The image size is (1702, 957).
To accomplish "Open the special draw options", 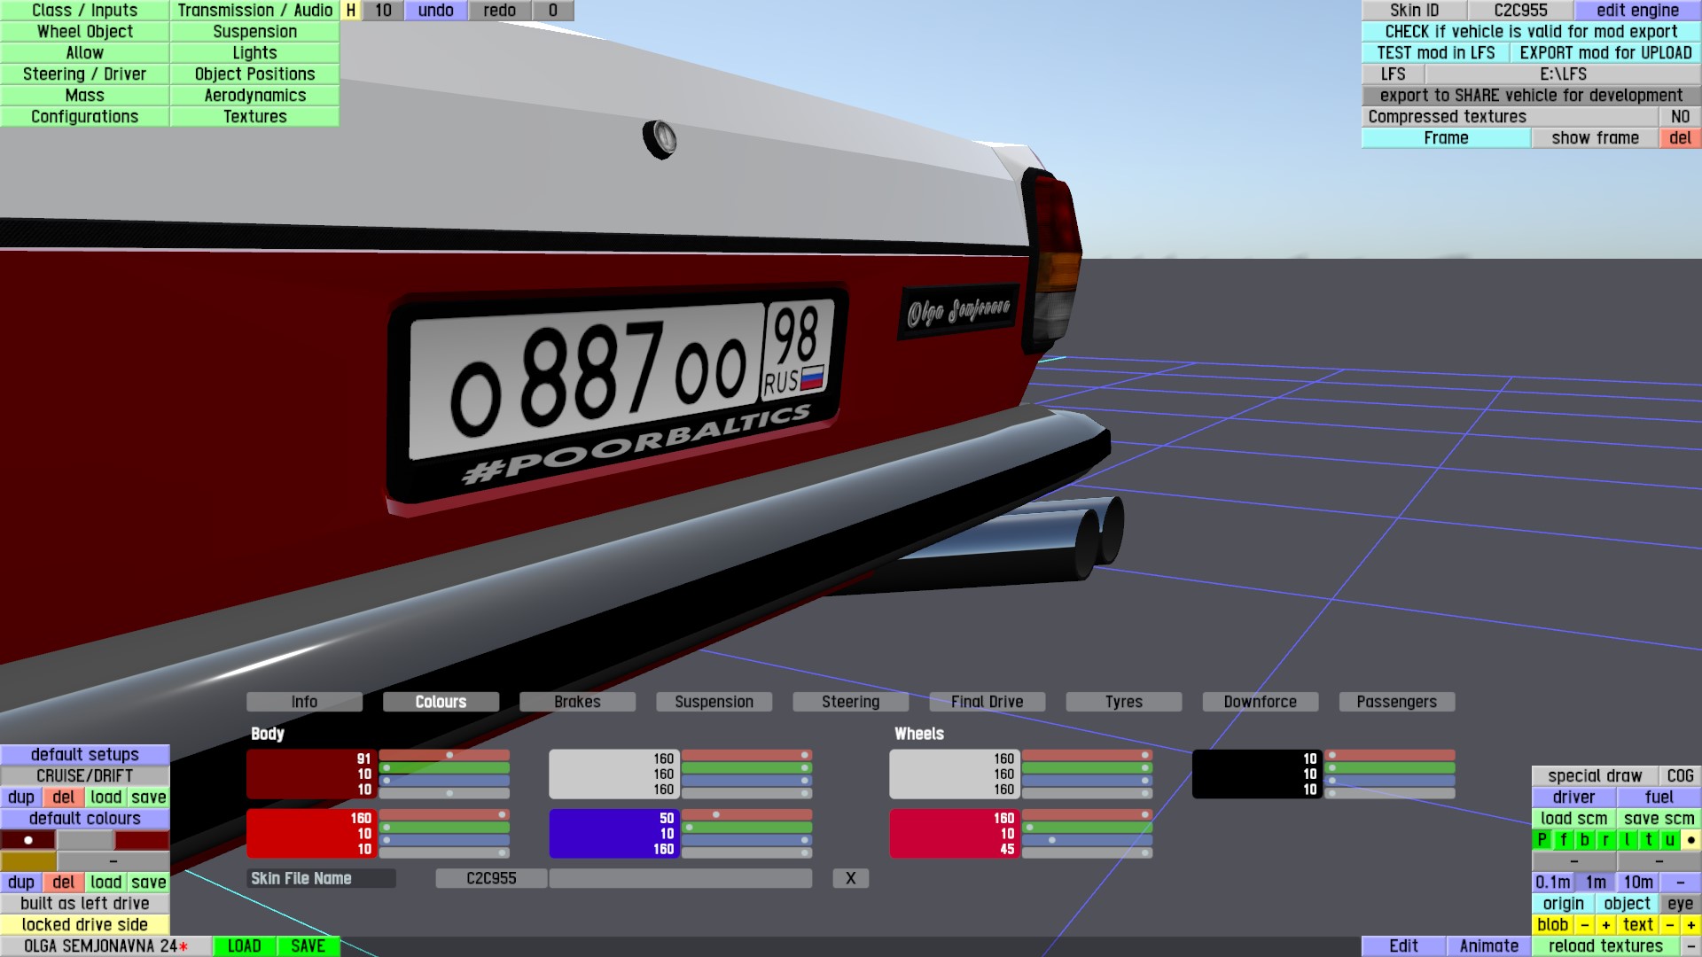I will [x=1595, y=775].
